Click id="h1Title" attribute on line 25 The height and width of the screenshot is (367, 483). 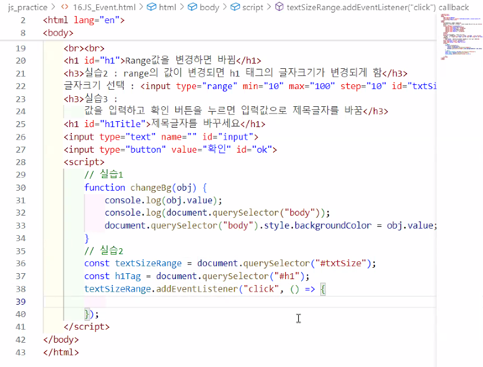coord(118,124)
